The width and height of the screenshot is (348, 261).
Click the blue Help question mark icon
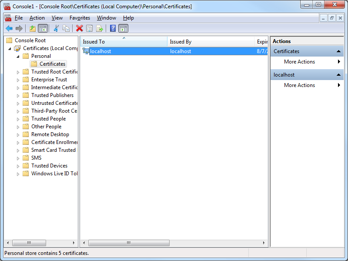pos(113,28)
